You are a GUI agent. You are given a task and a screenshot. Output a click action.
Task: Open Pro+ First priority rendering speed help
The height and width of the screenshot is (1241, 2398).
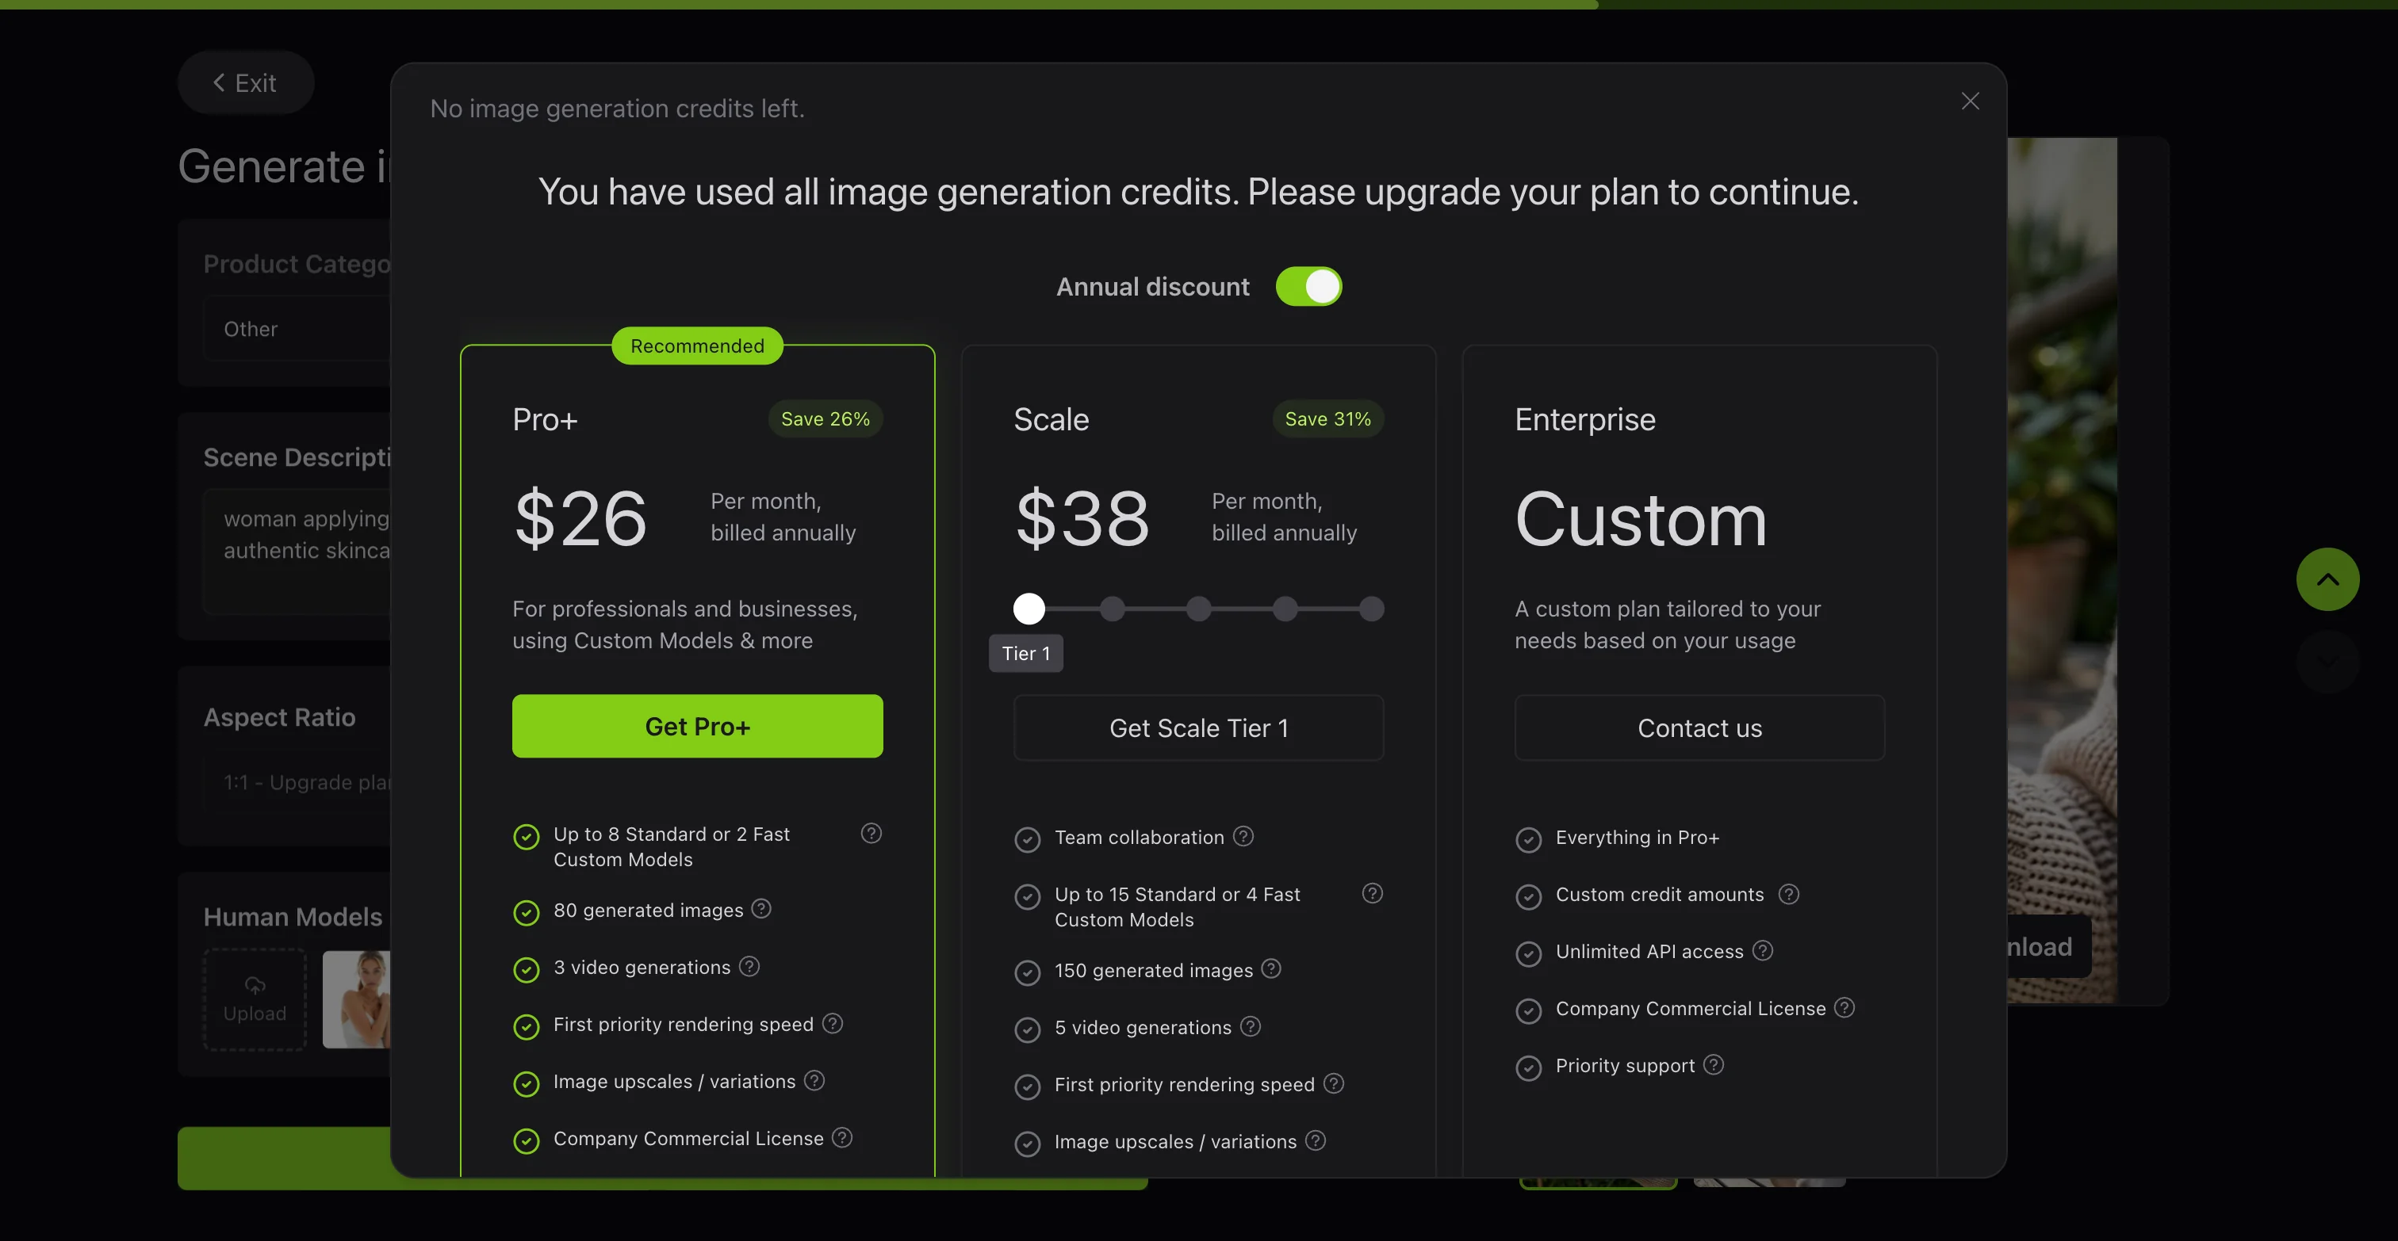pos(833,1022)
